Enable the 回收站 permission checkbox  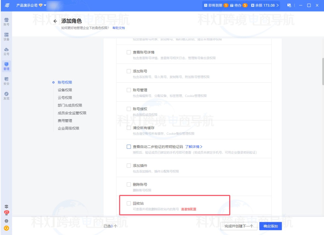click(129, 203)
